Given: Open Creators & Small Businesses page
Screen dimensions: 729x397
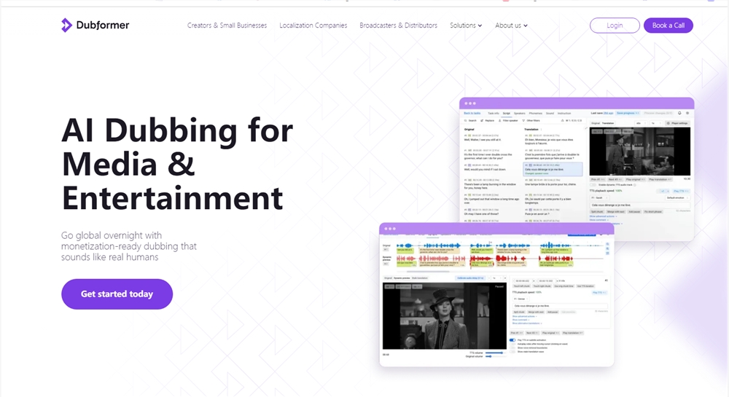Looking at the screenshot, I should pyautogui.click(x=227, y=25).
